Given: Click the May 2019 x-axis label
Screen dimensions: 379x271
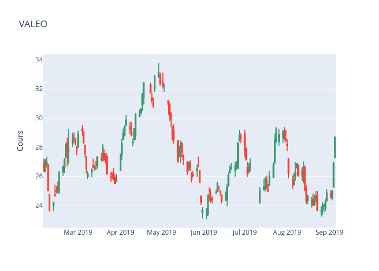Looking at the screenshot, I should pos(161,233).
